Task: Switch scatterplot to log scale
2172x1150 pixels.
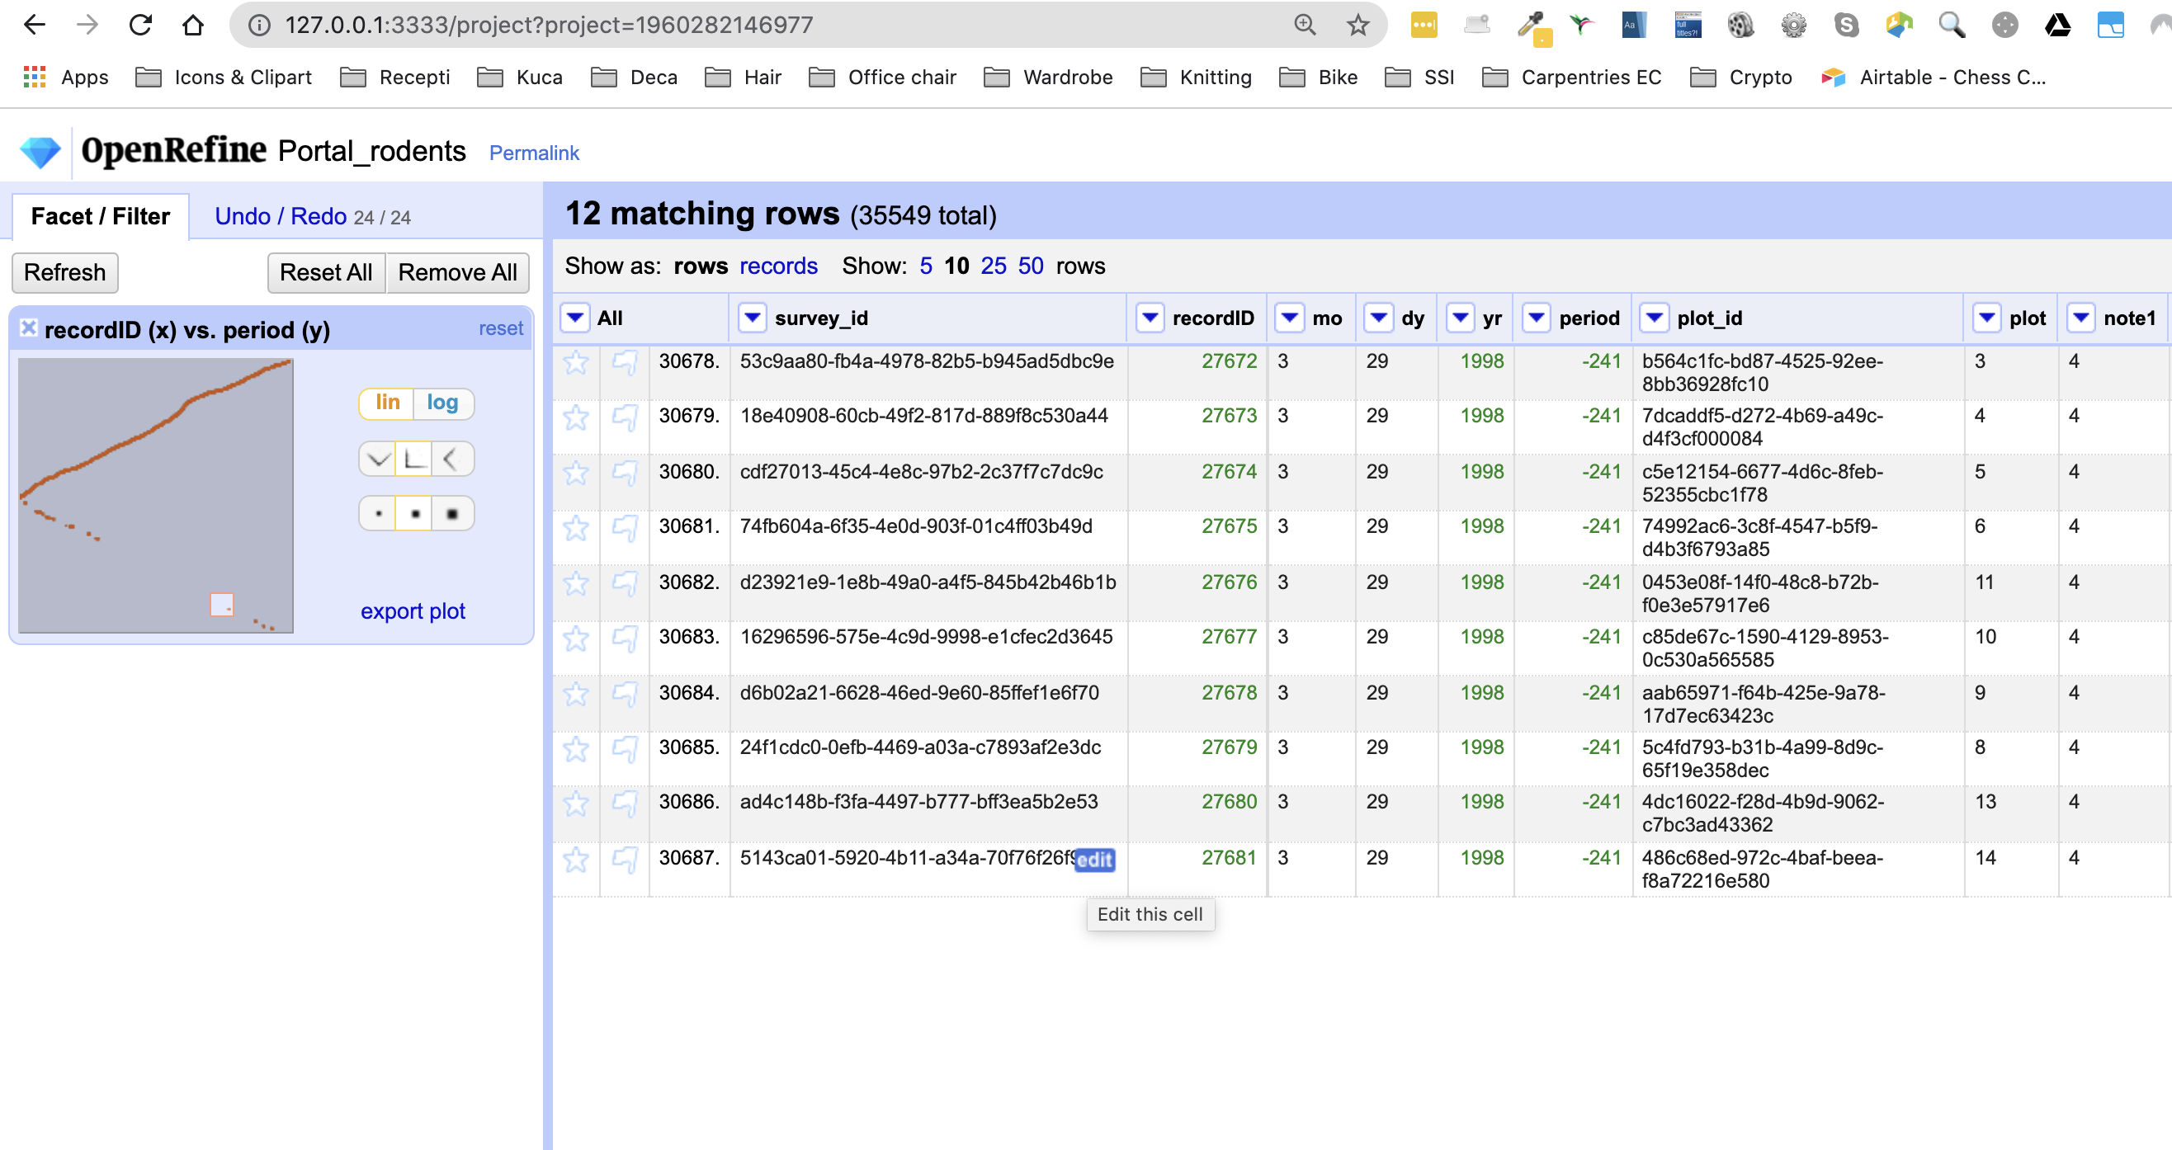Action: 441,403
